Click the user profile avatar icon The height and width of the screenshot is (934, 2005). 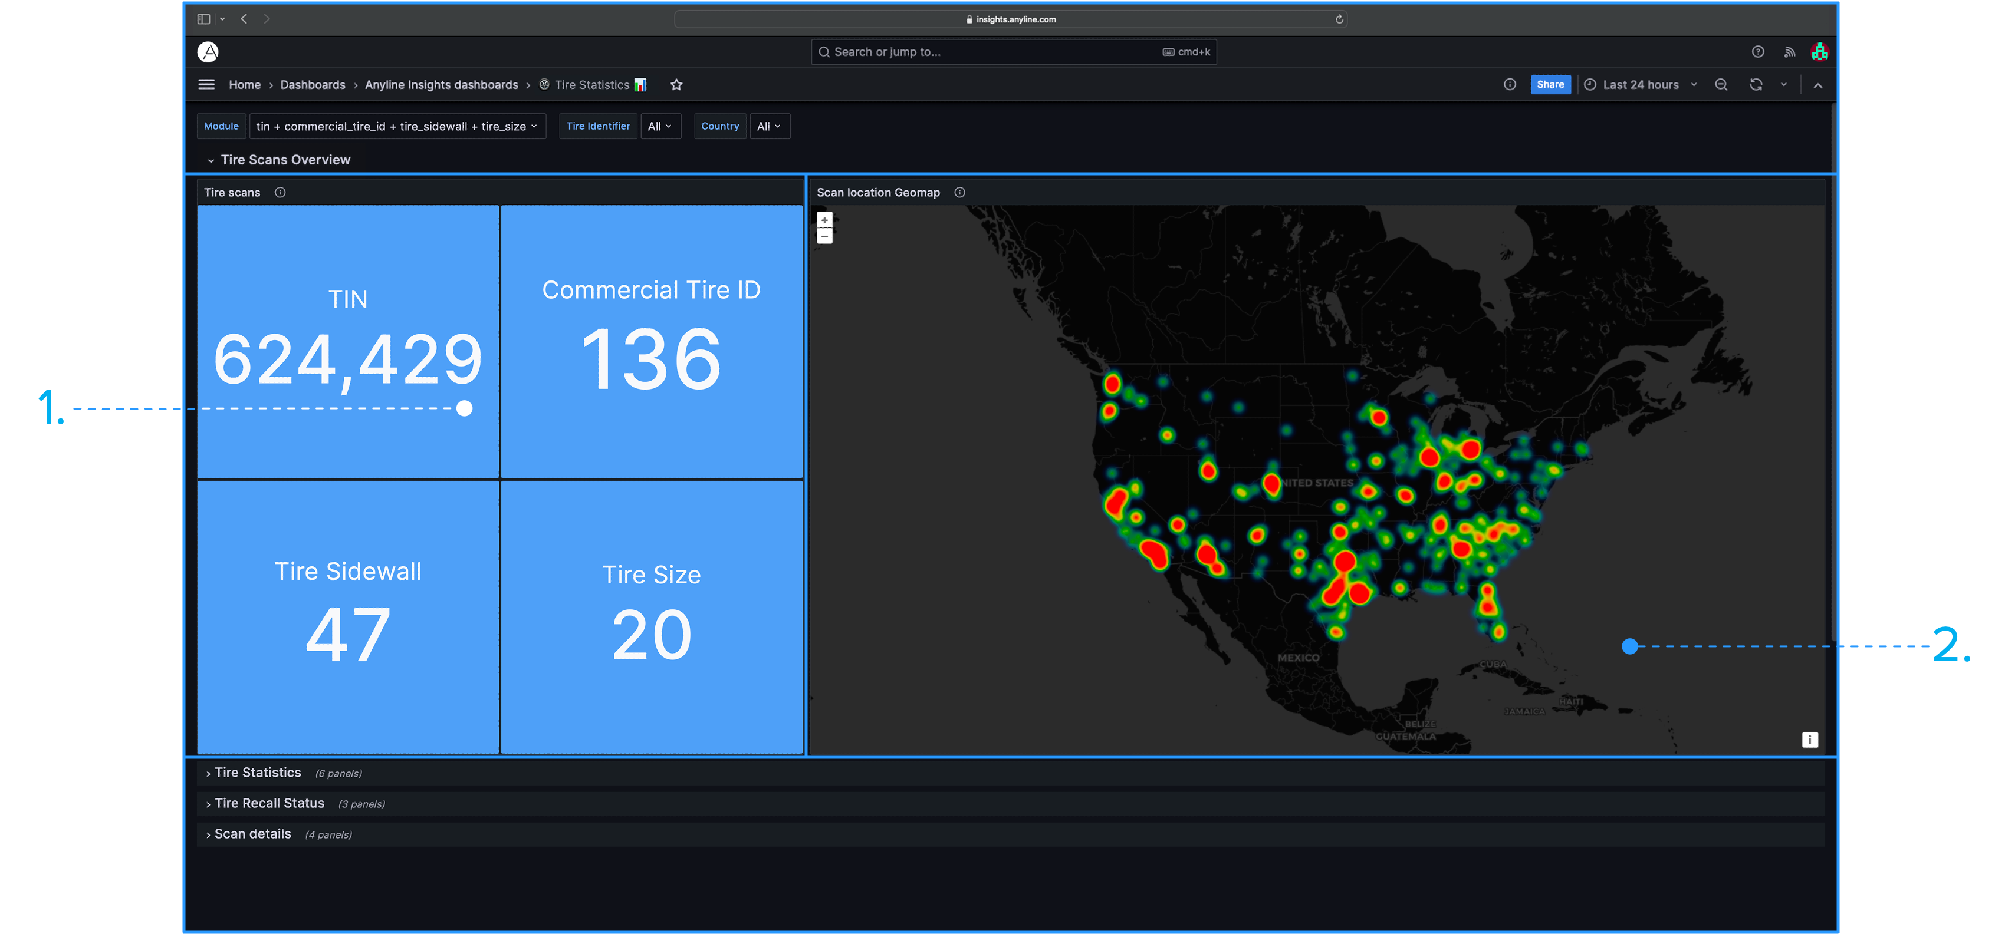(1819, 52)
